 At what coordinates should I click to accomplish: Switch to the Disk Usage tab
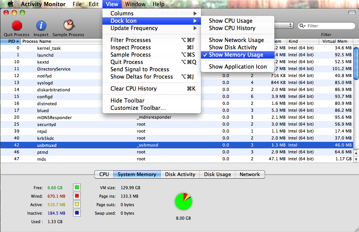[218, 174]
